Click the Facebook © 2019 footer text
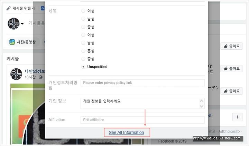249x146 pixels. click(x=172, y=141)
